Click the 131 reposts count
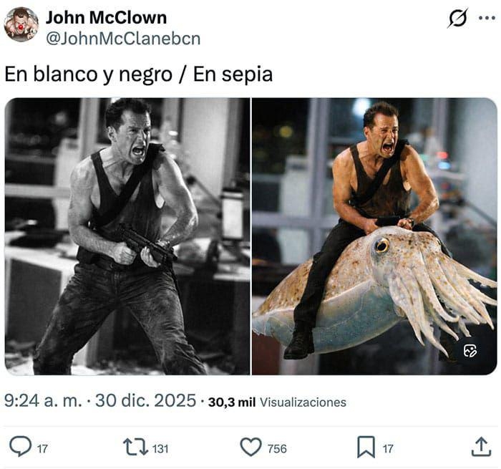Viewport: 501px width, 469px height. click(160, 448)
